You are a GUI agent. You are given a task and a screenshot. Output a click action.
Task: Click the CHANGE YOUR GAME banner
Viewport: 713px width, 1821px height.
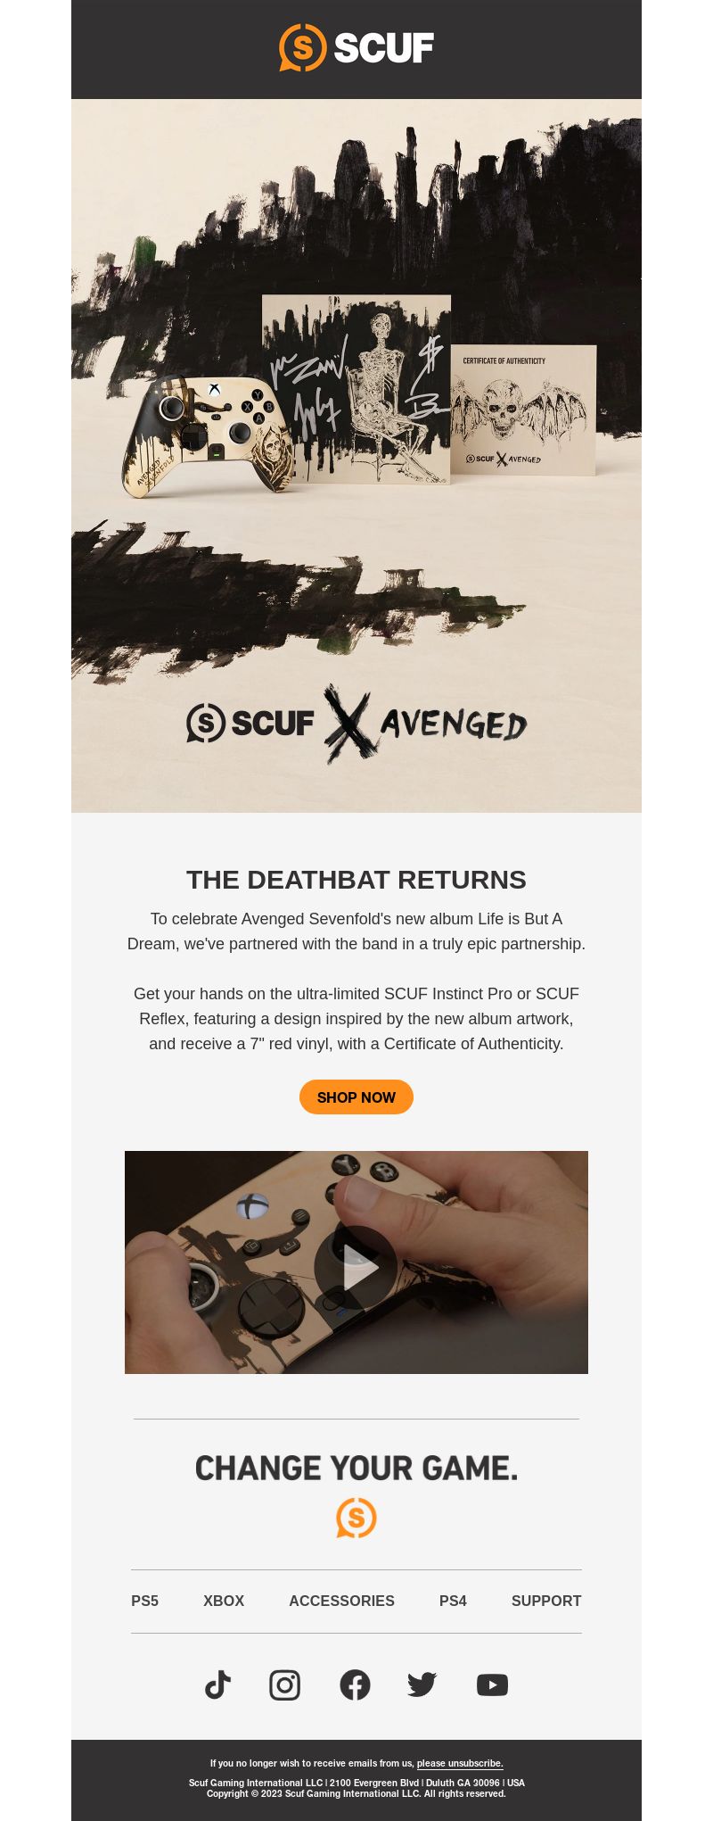click(x=356, y=1468)
